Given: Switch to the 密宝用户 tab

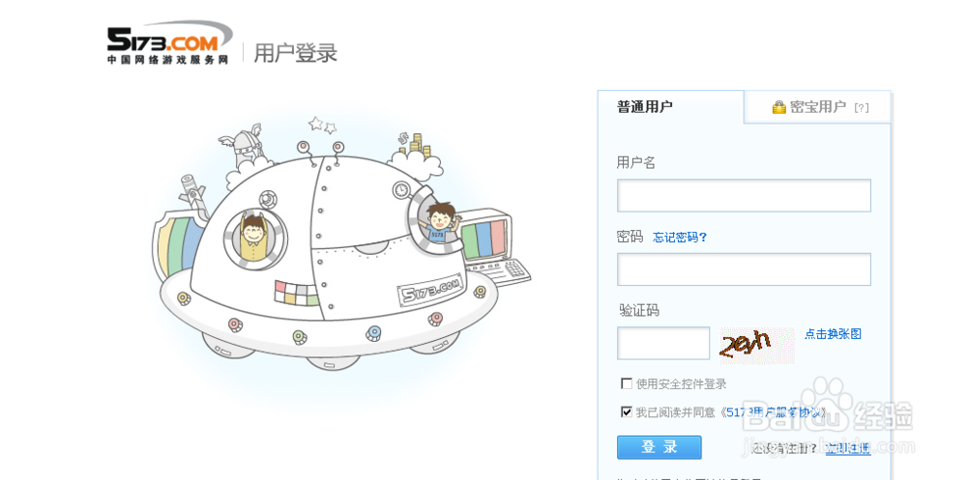Looking at the screenshot, I should click(818, 107).
